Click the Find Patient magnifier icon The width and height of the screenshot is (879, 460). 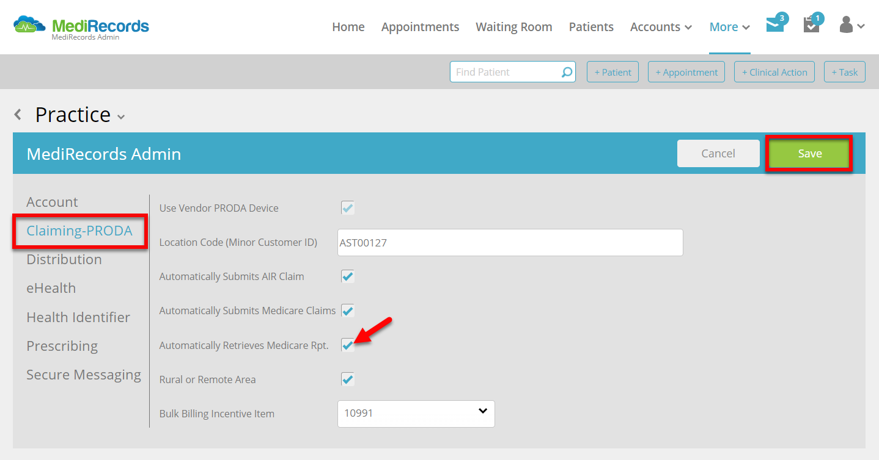(x=567, y=72)
